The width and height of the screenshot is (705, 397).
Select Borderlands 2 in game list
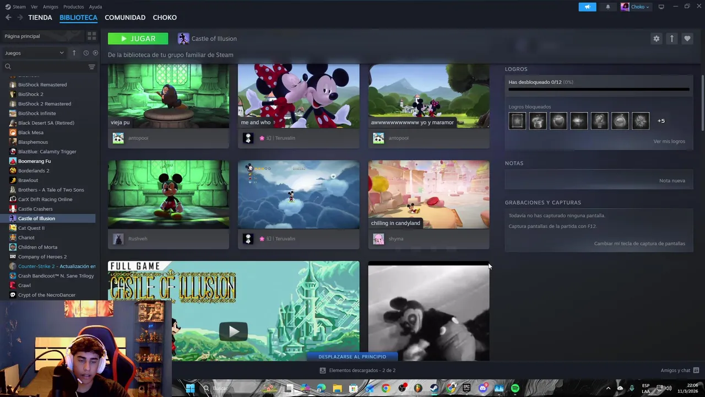tap(34, 170)
